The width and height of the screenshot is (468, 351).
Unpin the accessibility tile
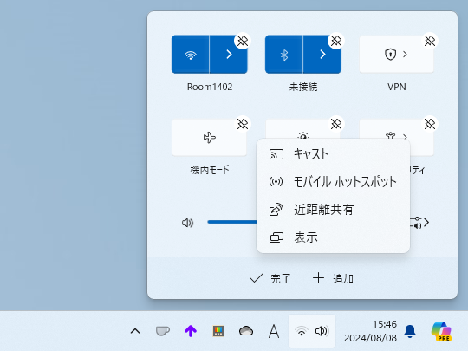[x=430, y=124]
